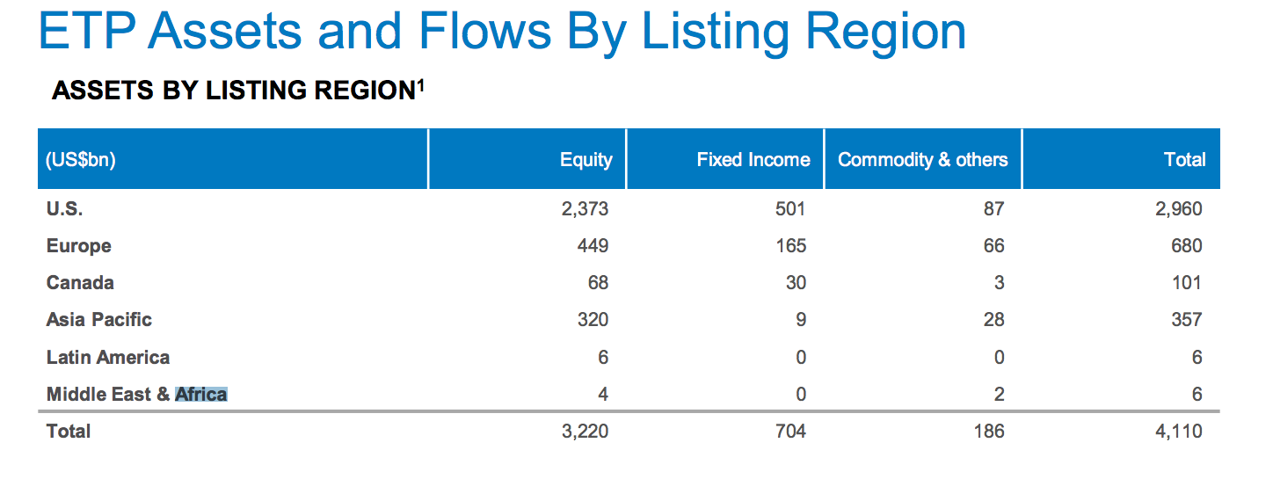Click Middle East & Africa Equity value "4"
Image resolution: width=1273 pixels, height=501 pixels.
[x=603, y=395]
